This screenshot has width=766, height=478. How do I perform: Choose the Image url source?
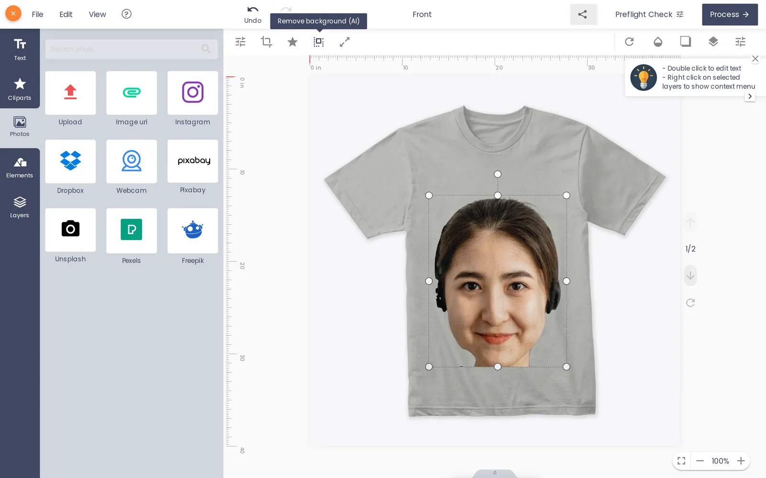(x=132, y=93)
